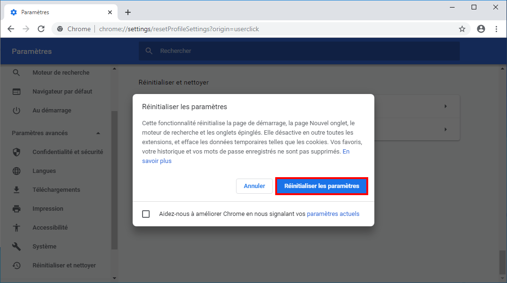507x283 pixels.
Task: Expand the second reset option arrow
Action: pyautogui.click(x=445, y=129)
